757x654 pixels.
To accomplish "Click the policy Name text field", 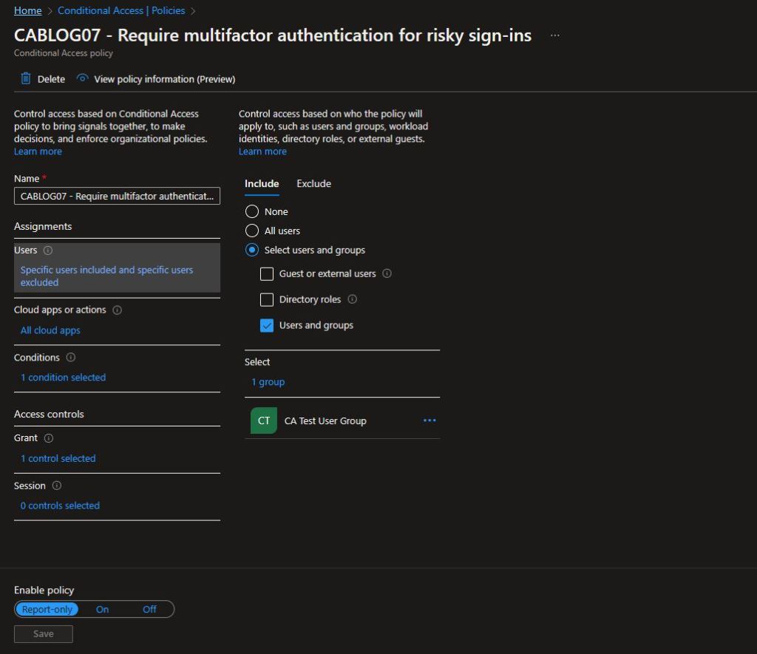I will [x=117, y=196].
